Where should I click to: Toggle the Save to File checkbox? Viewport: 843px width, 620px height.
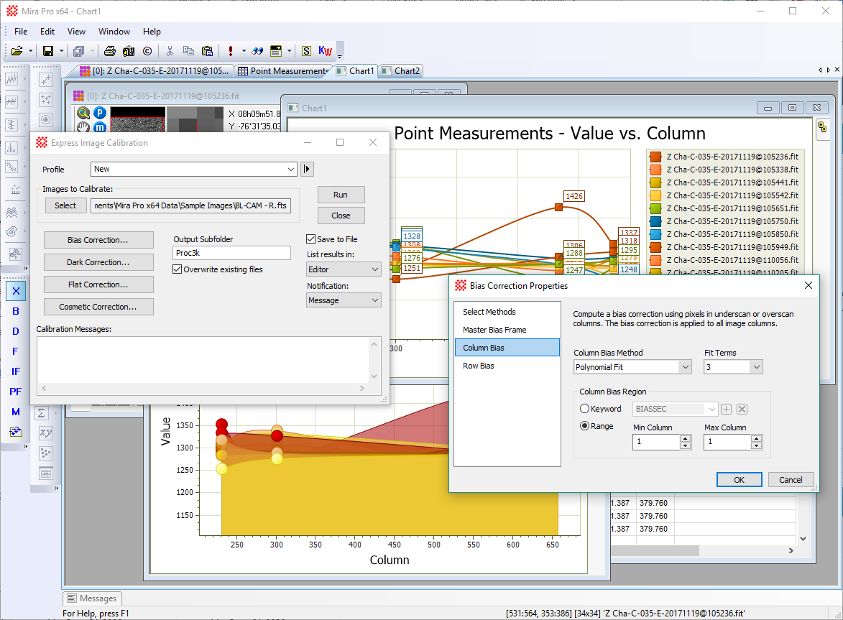(311, 239)
